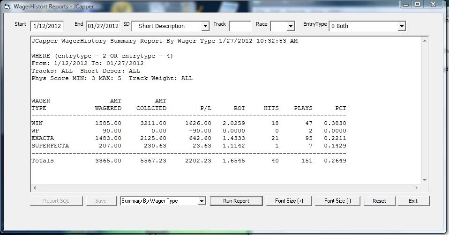The width and height of the screenshot is (449, 235).
Task: Open the EntryType dropdown
Action: pos(402,26)
